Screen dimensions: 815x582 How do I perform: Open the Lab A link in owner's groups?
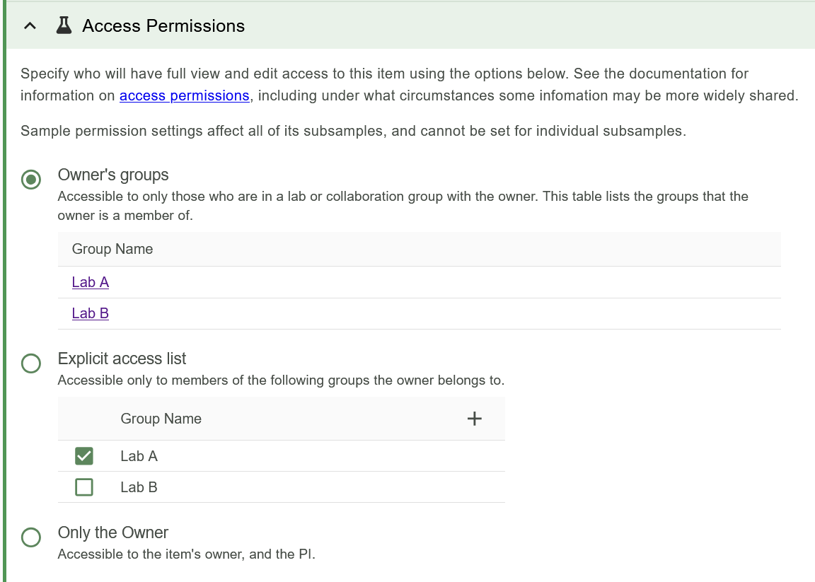[91, 282]
